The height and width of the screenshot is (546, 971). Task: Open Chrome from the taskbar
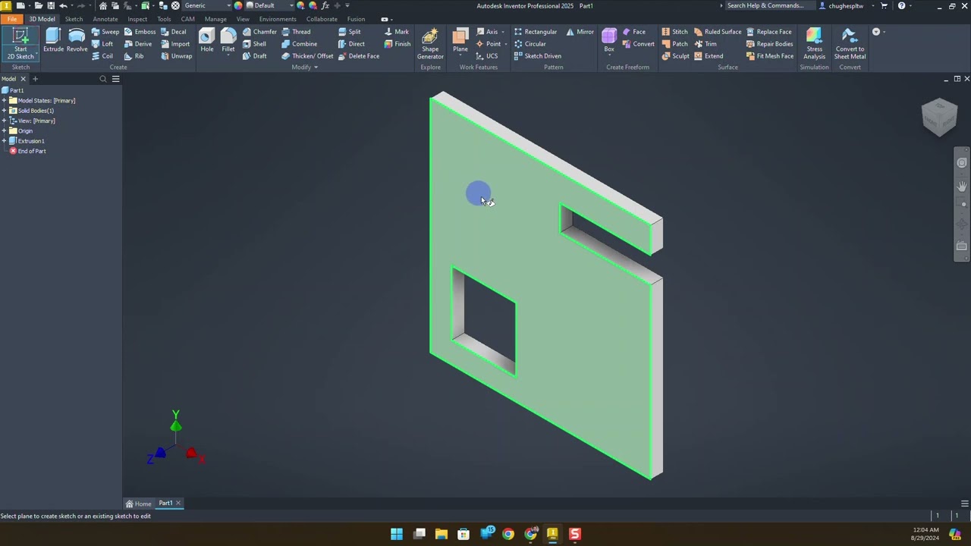(x=508, y=534)
